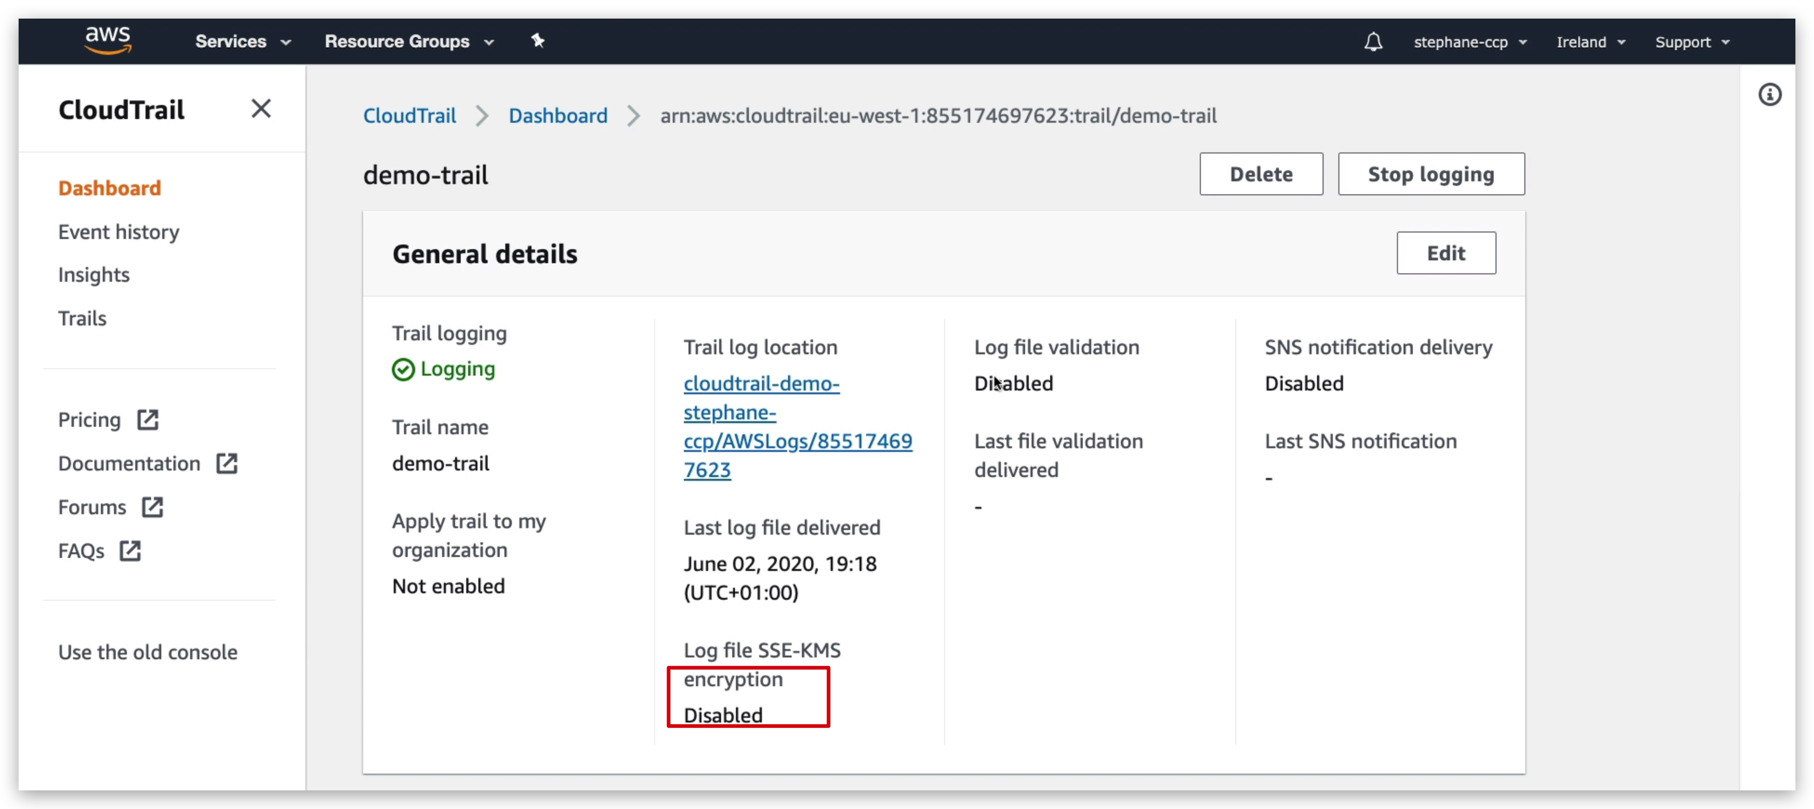Screen dimensions: 1814x809
Task: Click the AWS logo home icon
Action: (108, 40)
